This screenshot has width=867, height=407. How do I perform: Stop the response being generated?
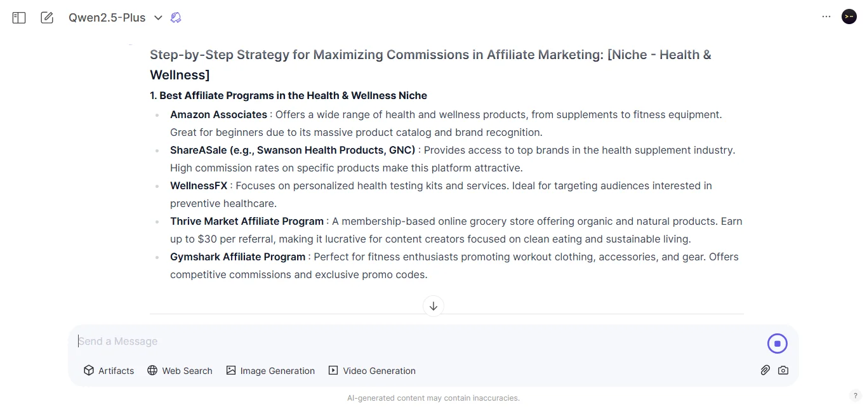[x=777, y=343]
